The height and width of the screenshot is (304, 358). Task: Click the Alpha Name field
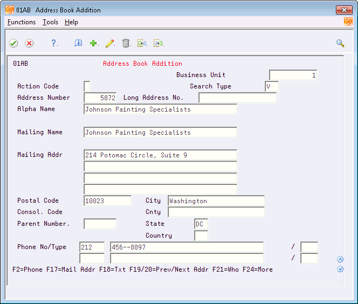161,109
